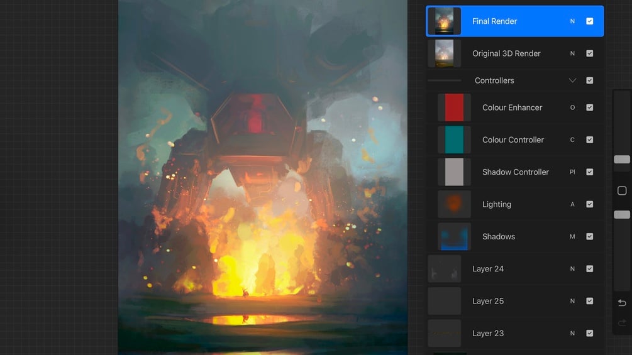Hide the Final Render layer
The image size is (632, 355).
pos(590,21)
